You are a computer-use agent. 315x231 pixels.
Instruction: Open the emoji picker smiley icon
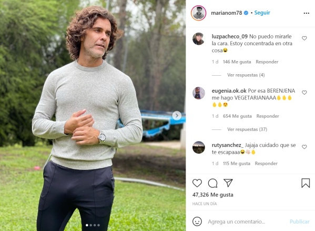197,222
